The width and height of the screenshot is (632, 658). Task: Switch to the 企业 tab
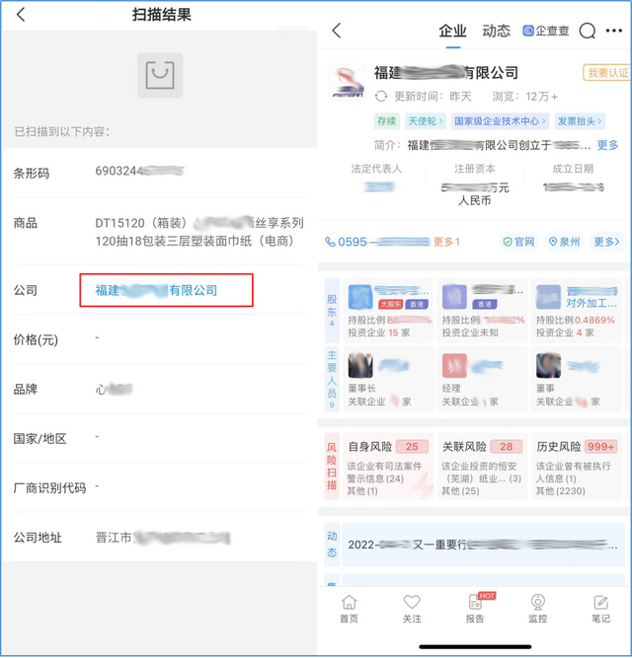452,31
